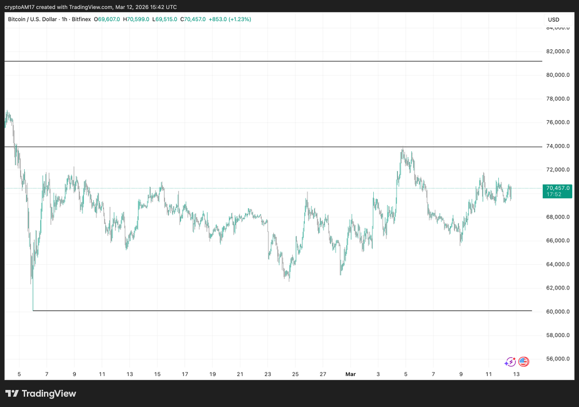
Task: Select the high value 70,599.0
Action: 136,19
